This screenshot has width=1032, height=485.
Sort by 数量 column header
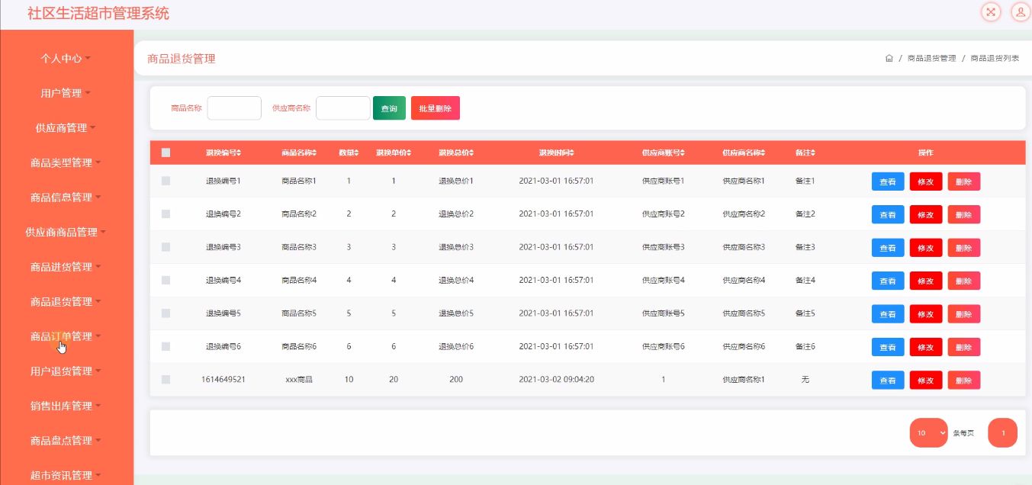point(349,153)
